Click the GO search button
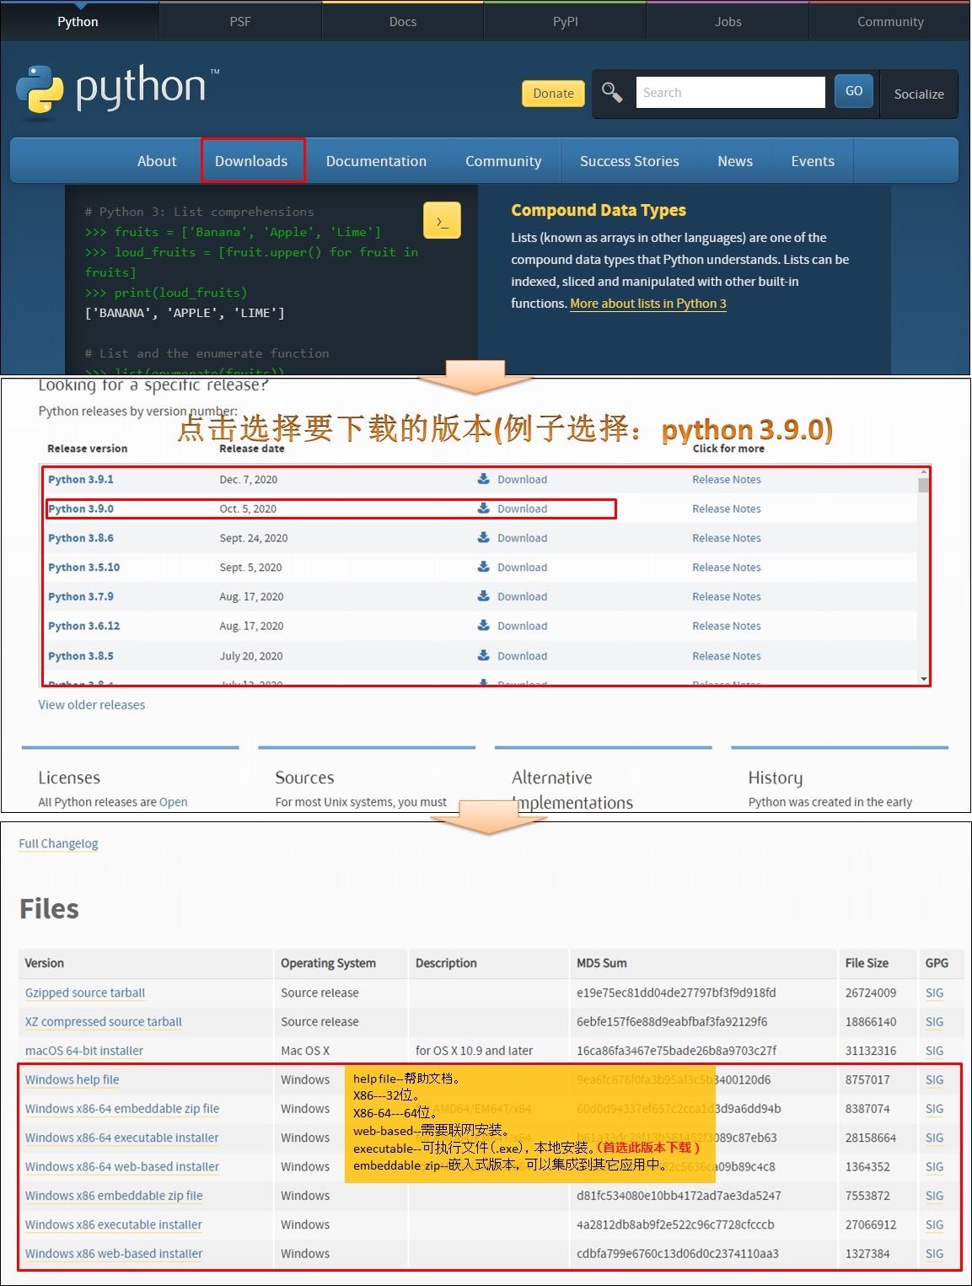972x1286 pixels. [854, 91]
